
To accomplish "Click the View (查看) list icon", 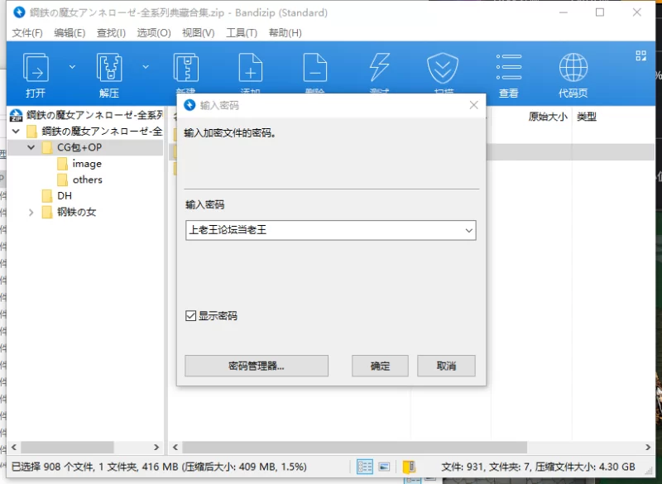I will (509, 67).
